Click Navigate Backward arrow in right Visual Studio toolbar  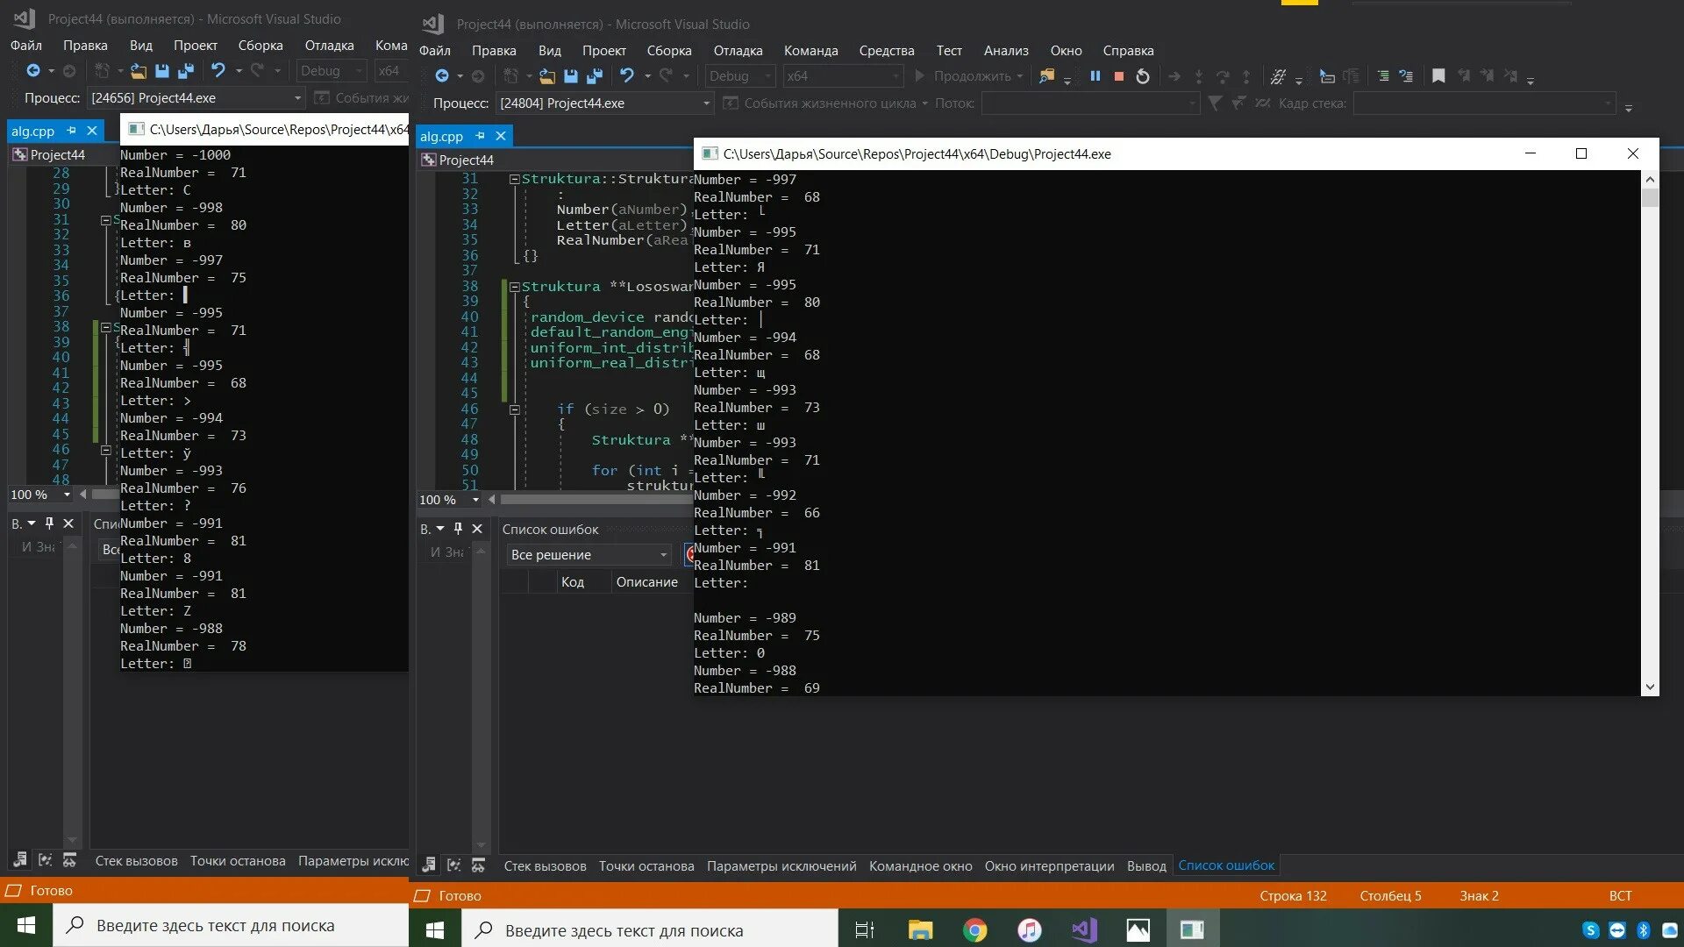[442, 76]
